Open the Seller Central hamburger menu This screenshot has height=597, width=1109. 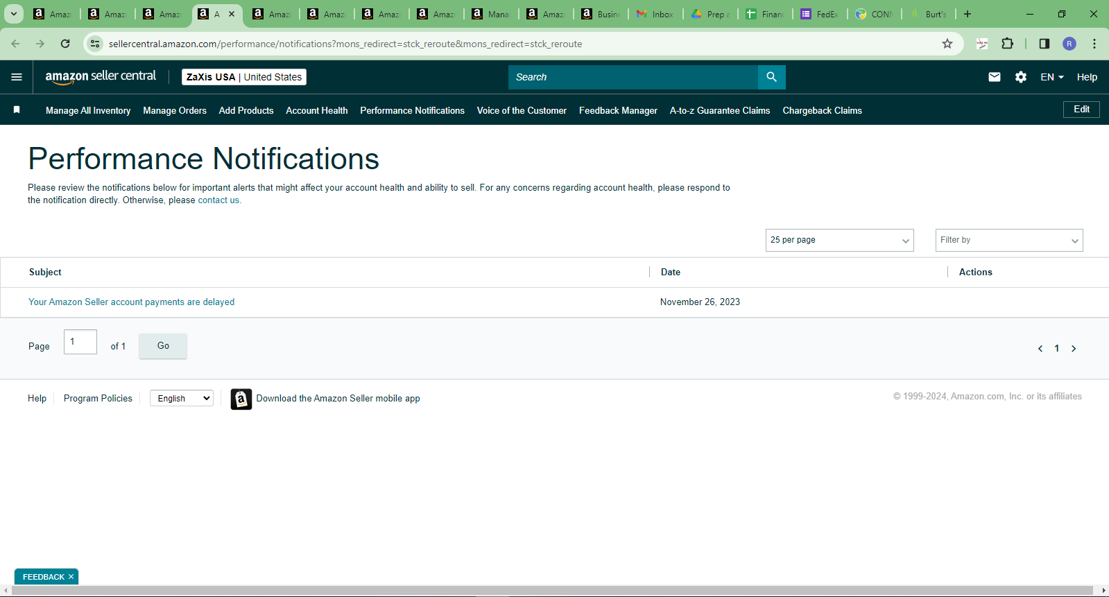pyautogui.click(x=17, y=77)
